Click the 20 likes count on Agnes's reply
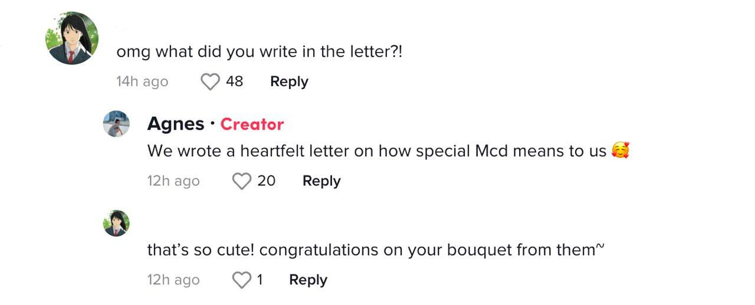This screenshot has width=755, height=305. pyautogui.click(x=267, y=181)
